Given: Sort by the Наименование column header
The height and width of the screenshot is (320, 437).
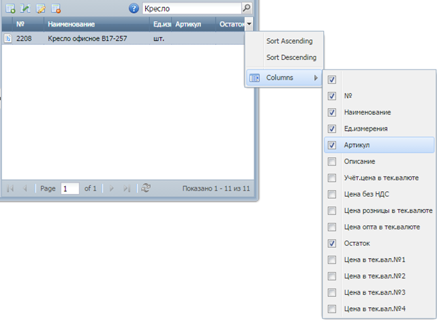Looking at the screenshot, I should pos(97,25).
